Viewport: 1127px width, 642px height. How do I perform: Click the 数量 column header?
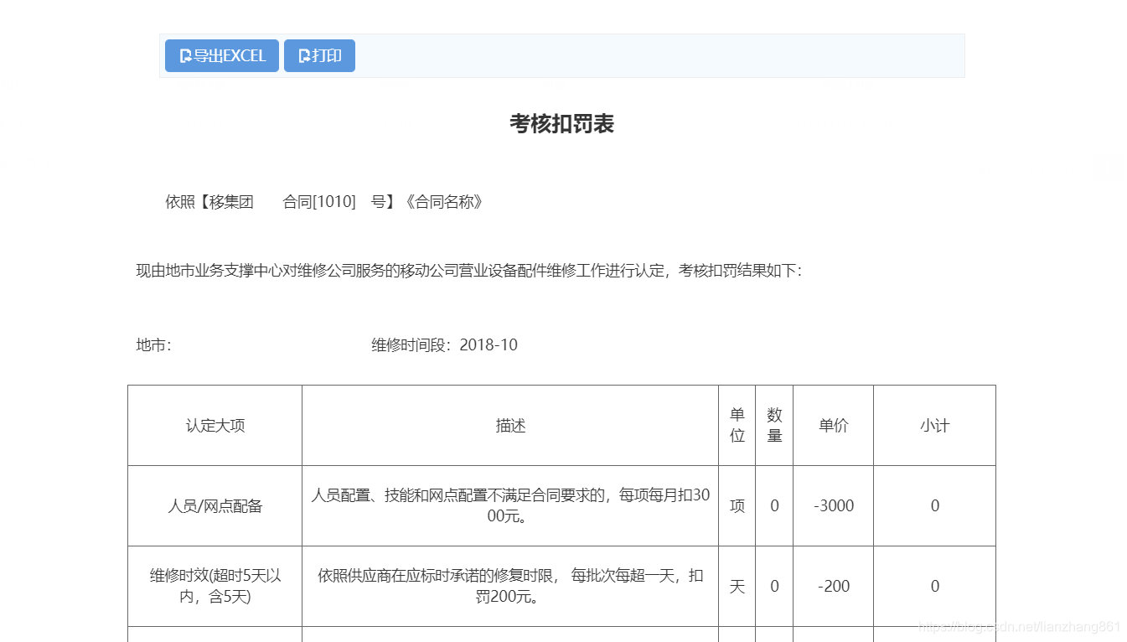[x=774, y=426]
